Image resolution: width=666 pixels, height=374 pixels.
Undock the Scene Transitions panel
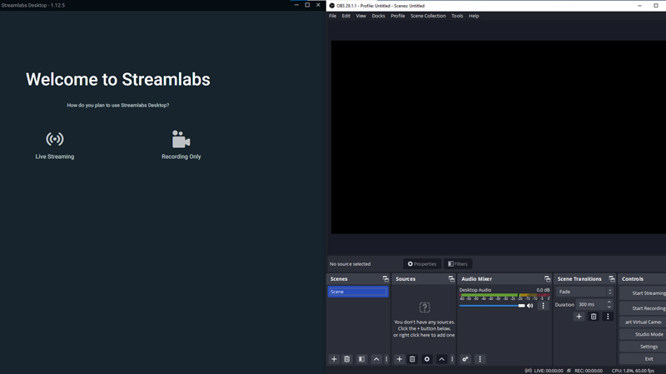pyautogui.click(x=612, y=278)
